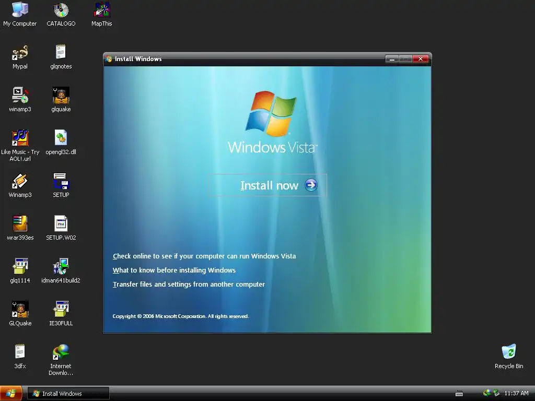Click the second system tray icon
Image resolution: width=535 pixels, height=401 pixels.
tap(496, 393)
